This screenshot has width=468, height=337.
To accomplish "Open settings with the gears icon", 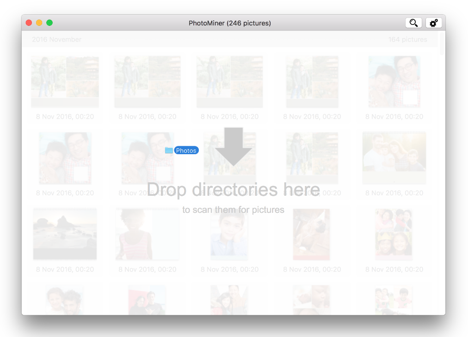I will click(x=433, y=23).
